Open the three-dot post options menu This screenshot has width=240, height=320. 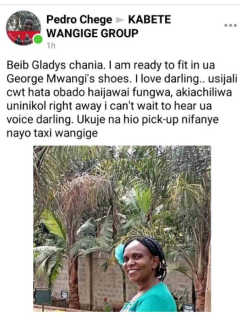[230, 25]
